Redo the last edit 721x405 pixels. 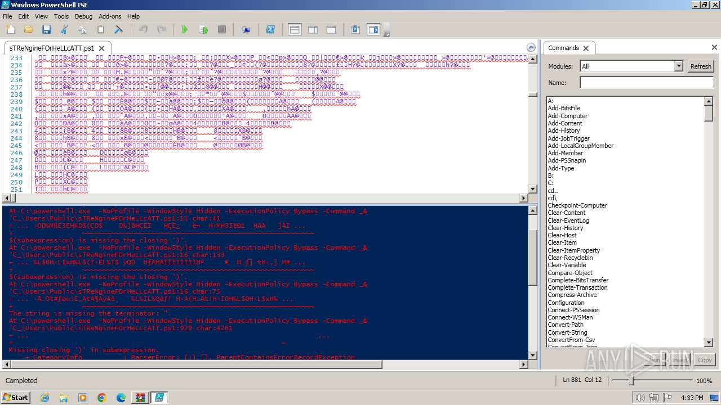click(161, 29)
